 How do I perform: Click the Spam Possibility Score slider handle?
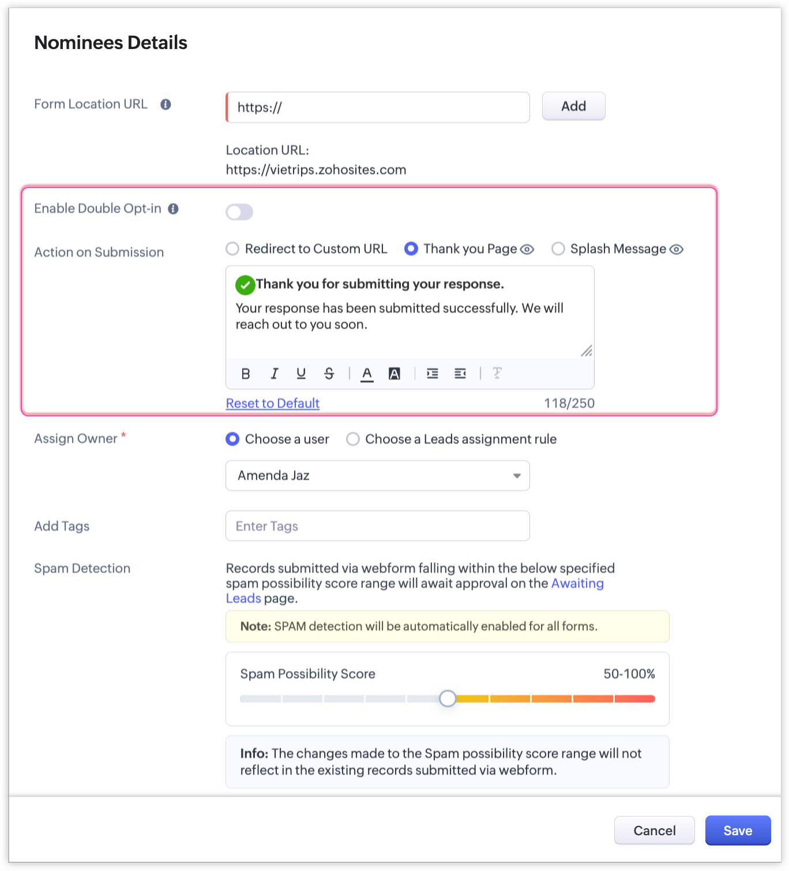click(x=448, y=699)
